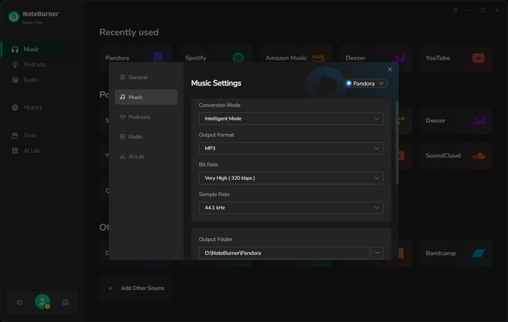Click the Output Folder path field
Image resolution: width=508 pixels, height=322 pixels.
(x=284, y=253)
